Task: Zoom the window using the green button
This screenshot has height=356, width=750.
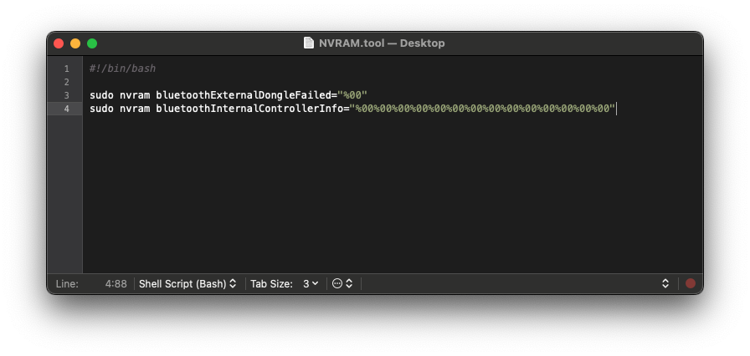Action: pyautogui.click(x=92, y=43)
